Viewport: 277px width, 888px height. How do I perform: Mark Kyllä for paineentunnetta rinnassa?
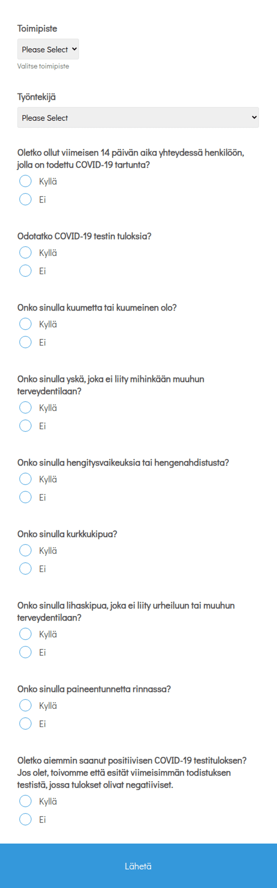(x=25, y=705)
